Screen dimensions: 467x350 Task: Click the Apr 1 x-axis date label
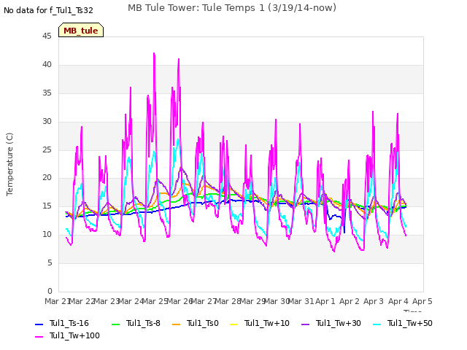(x=325, y=301)
